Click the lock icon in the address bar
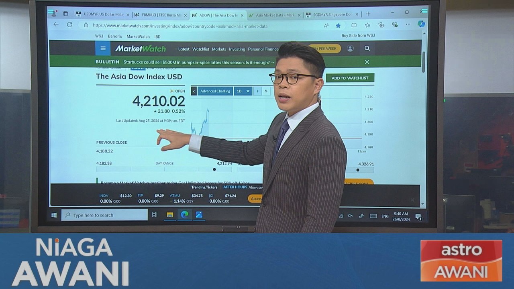 [86, 25]
